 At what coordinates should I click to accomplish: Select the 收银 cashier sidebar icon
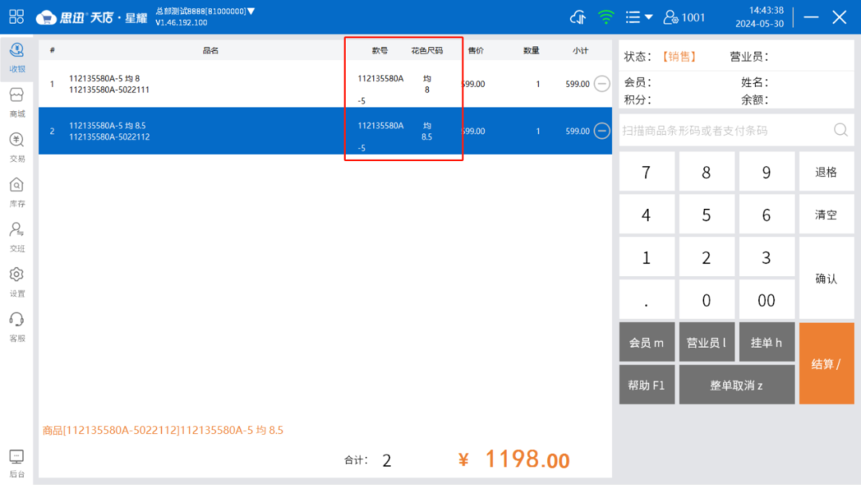(17, 56)
